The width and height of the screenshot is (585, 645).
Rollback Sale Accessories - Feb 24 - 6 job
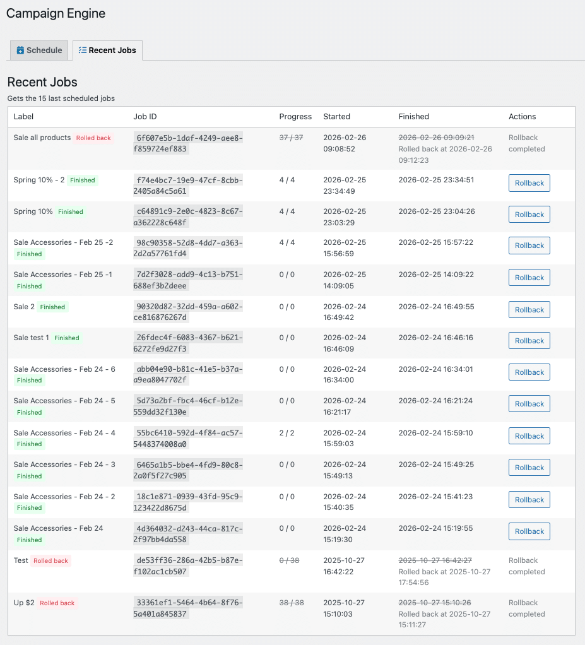pos(529,372)
